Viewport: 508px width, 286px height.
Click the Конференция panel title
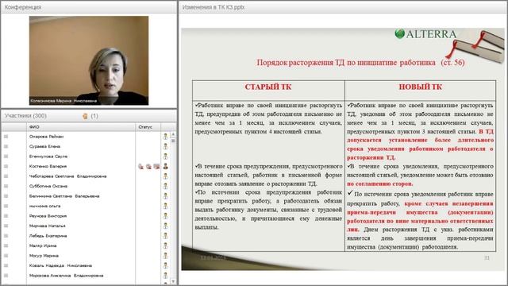[23, 7]
